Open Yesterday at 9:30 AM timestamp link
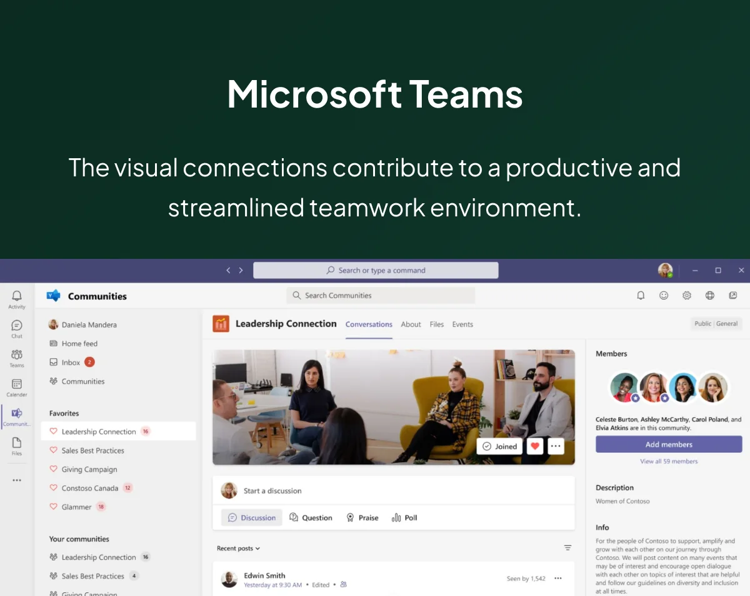The height and width of the screenshot is (596, 750). [x=272, y=585]
